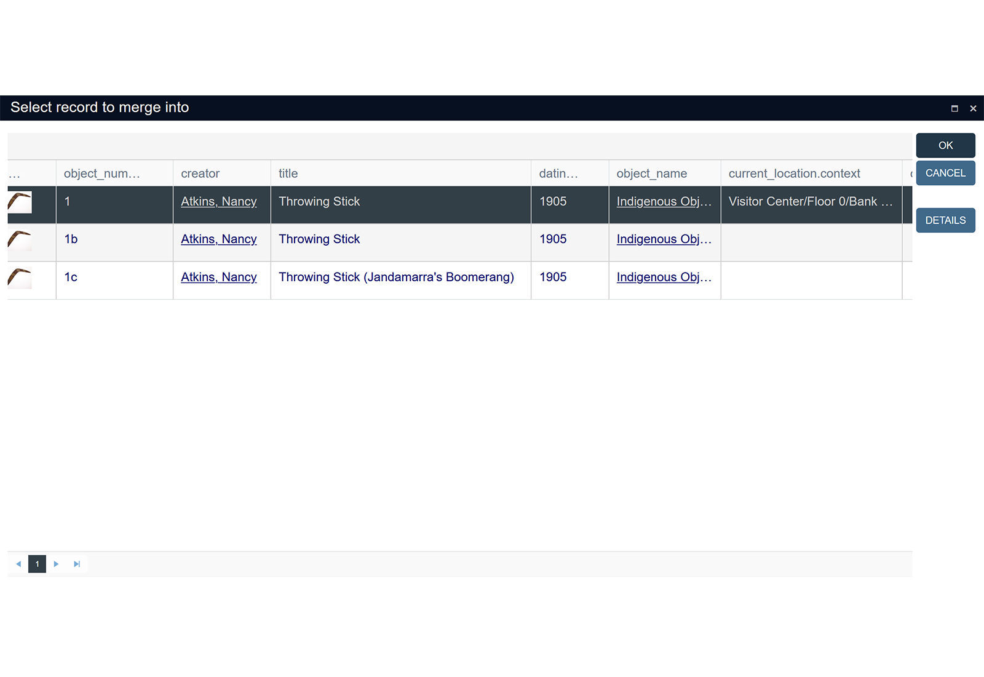984x677 pixels.
Task: Maximize the merge dialog window
Action: (x=954, y=108)
